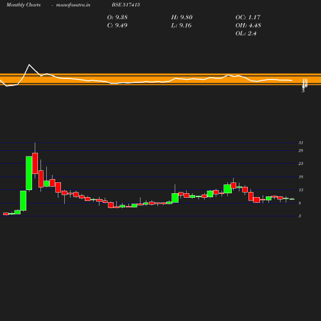The width and height of the screenshot is (321, 321).
Task: Click the 'munafasutra.in' label
Action: click(x=73, y=4)
